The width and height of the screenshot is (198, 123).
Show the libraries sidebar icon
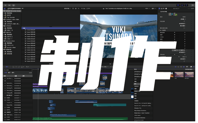(x=5, y=8)
